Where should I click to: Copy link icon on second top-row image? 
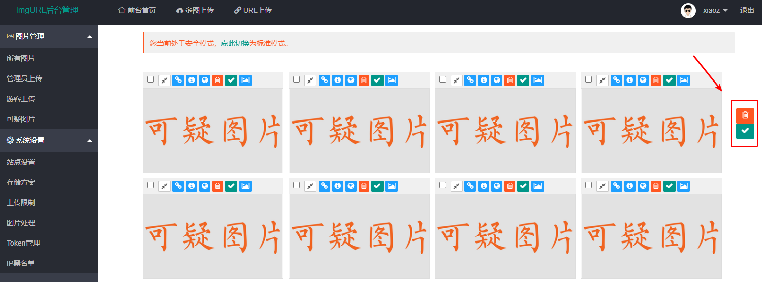tap(324, 80)
